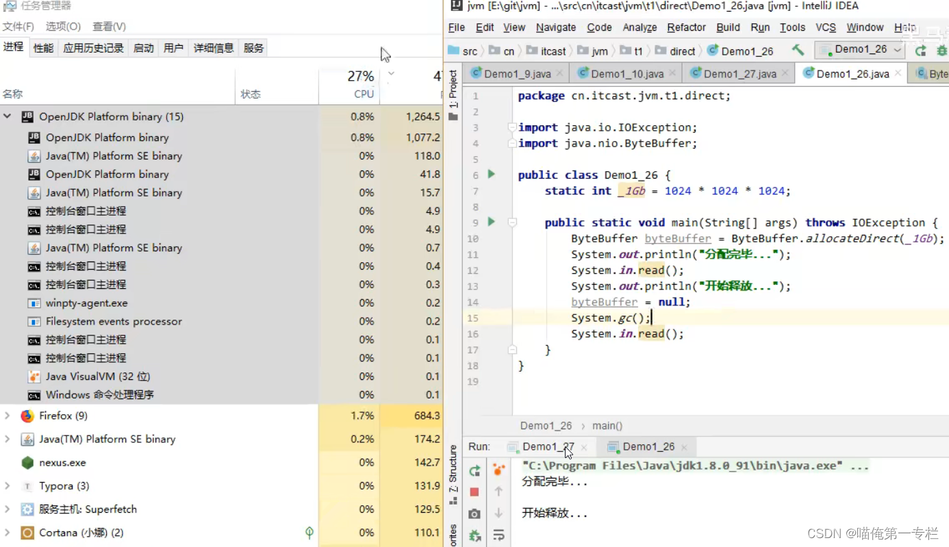Expand the Typora (3) process group
This screenshot has width=949, height=547.
click(x=8, y=486)
